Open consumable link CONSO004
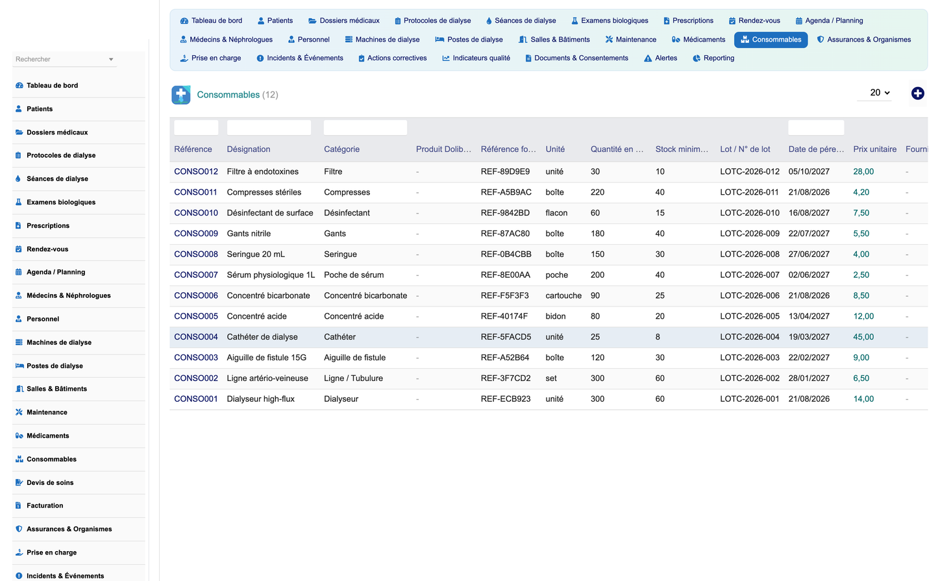 pyautogui.click(x=196, y=337)
